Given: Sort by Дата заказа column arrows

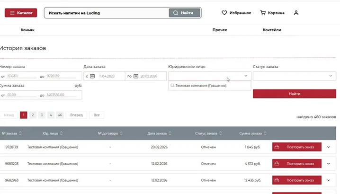Looking at the screenshot, I should pos(170,133).
